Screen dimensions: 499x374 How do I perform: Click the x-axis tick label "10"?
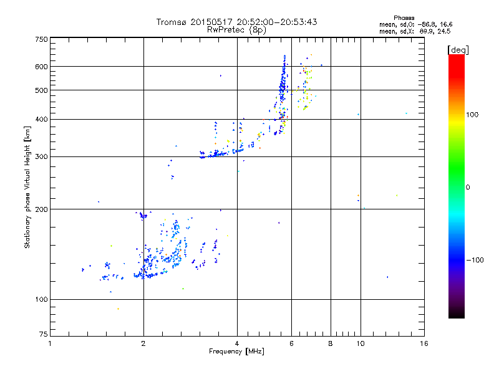point(361,343)
